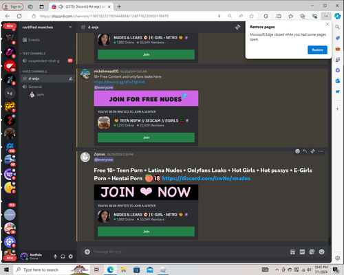The image size is (344, 275).
Task: Click the nickshmead00 username
Action: tap(106, 71)
